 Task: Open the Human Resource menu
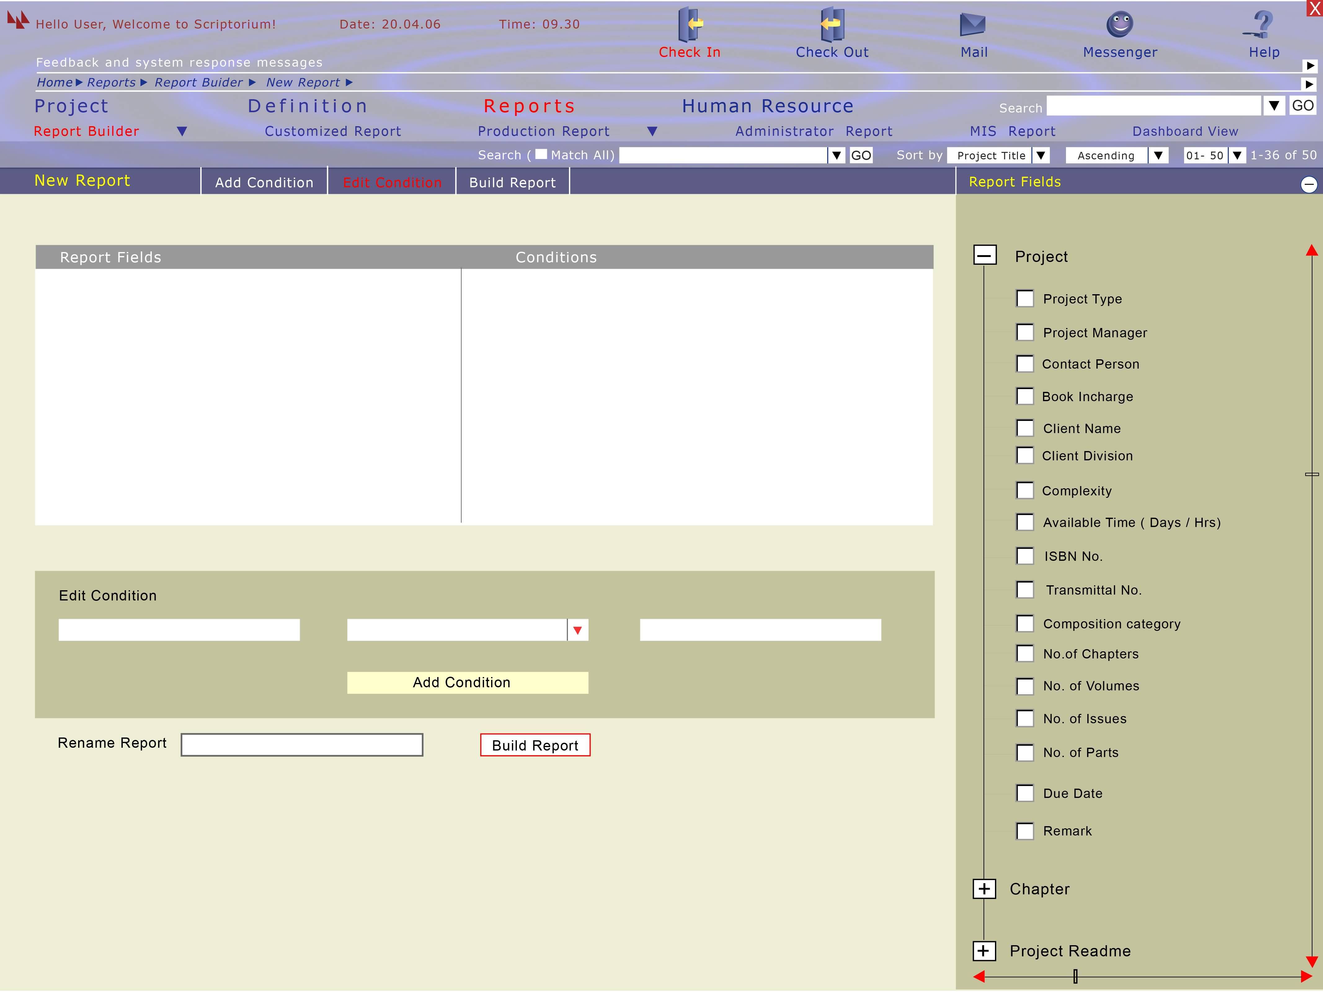pos(767,106)
